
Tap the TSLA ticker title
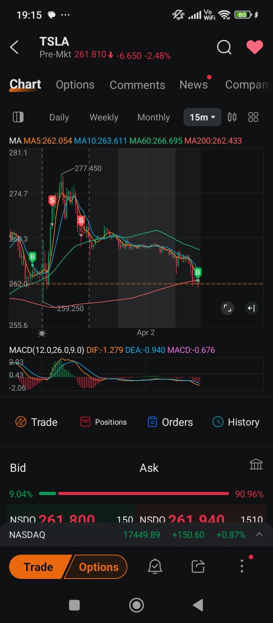point(54,41)
